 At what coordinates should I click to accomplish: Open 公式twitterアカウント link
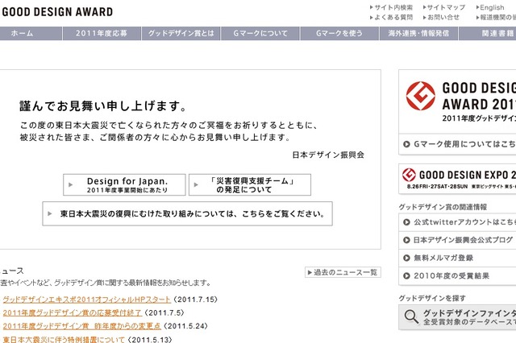tap(457, 222)
